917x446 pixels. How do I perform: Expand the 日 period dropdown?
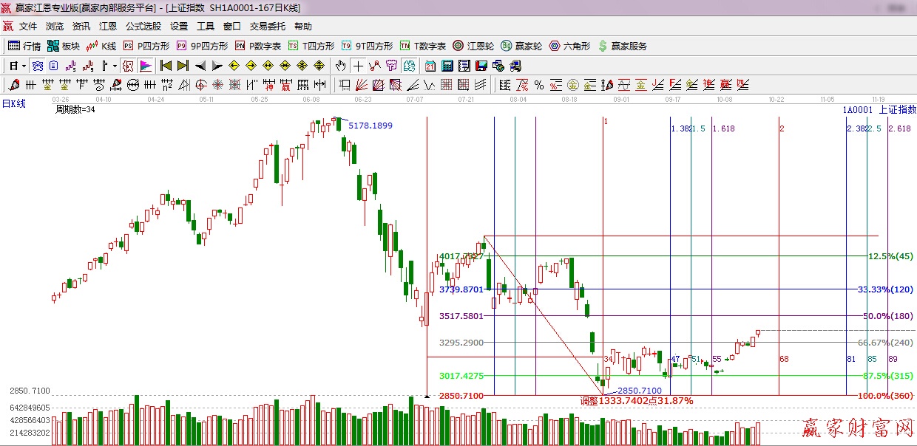(24, 66)
